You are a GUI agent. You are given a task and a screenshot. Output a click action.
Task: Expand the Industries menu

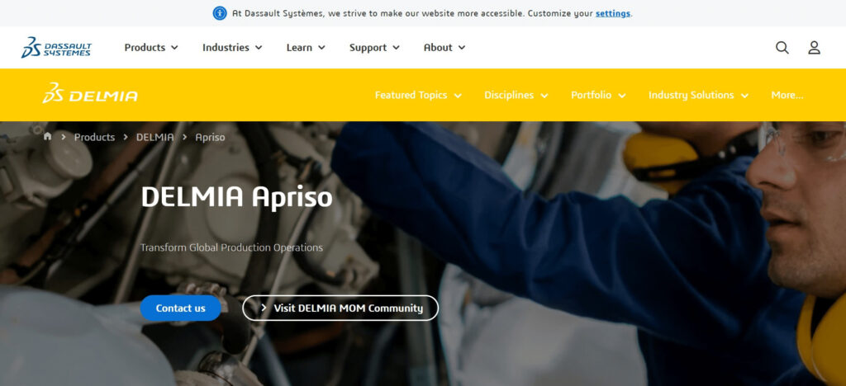coord(232,47)
